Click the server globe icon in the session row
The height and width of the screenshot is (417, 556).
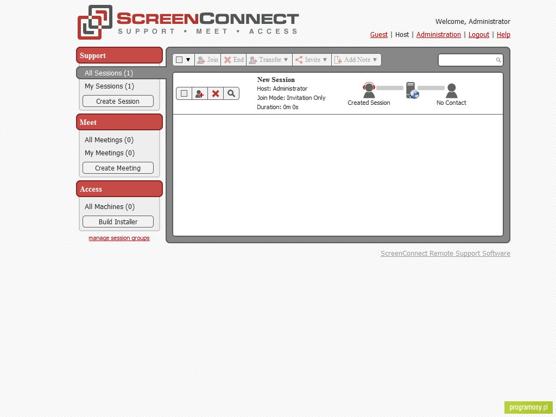[412, 90]
